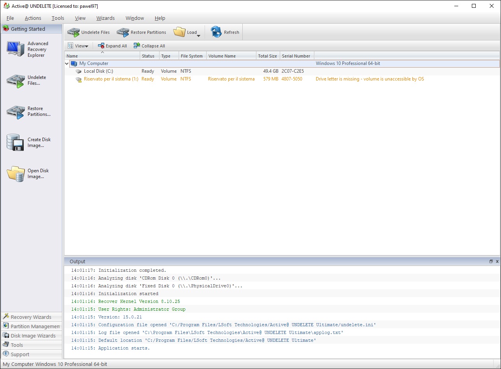Sort by Type column header
Image resolution: width=501 pixels, height=369 pixels.
(x=169, y=56)
